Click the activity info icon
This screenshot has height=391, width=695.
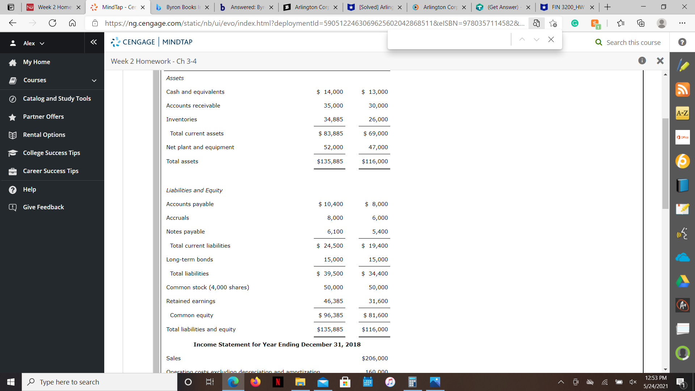point(642,61)
